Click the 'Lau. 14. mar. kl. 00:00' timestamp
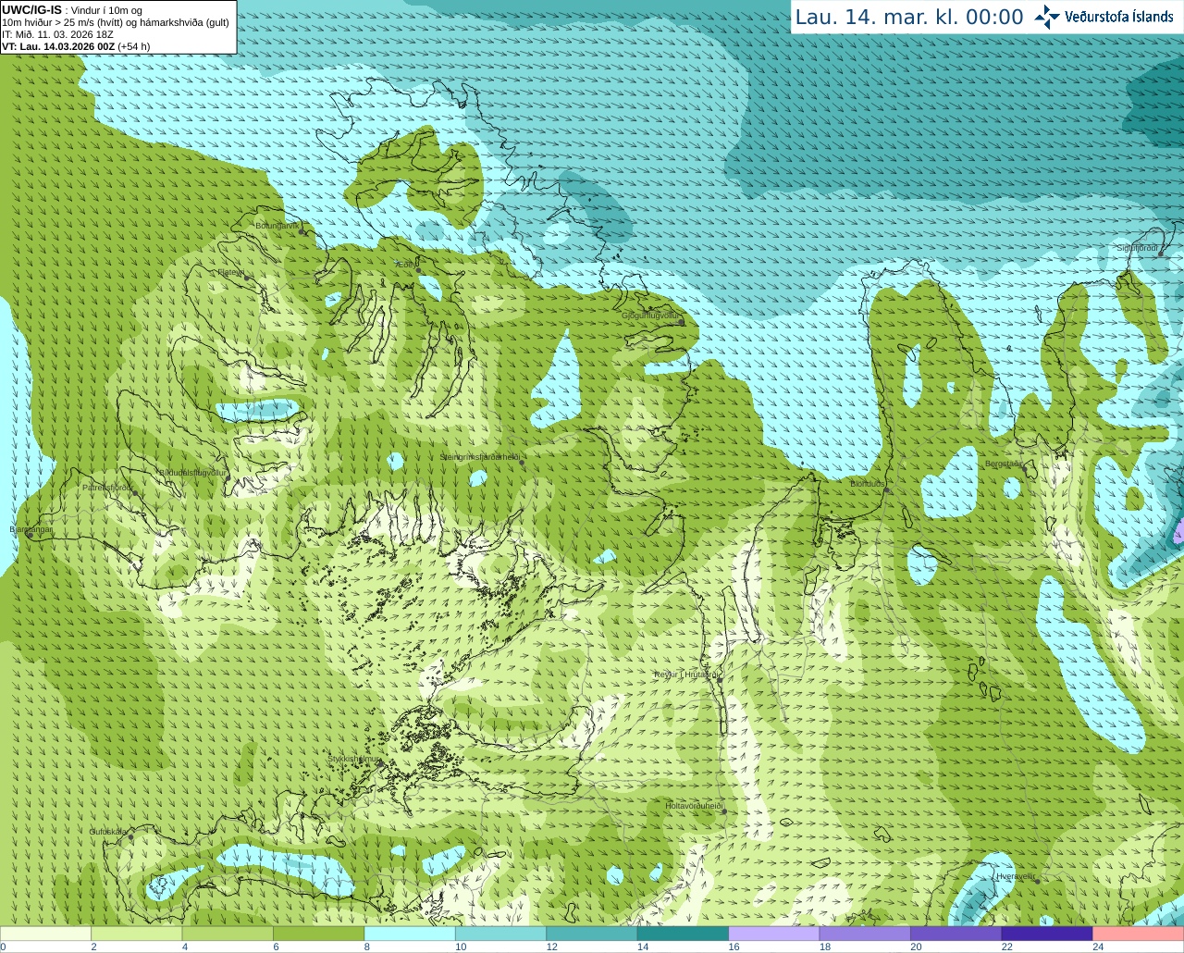The width and height of the screenshot is (1184, 953). pos(909,18)
